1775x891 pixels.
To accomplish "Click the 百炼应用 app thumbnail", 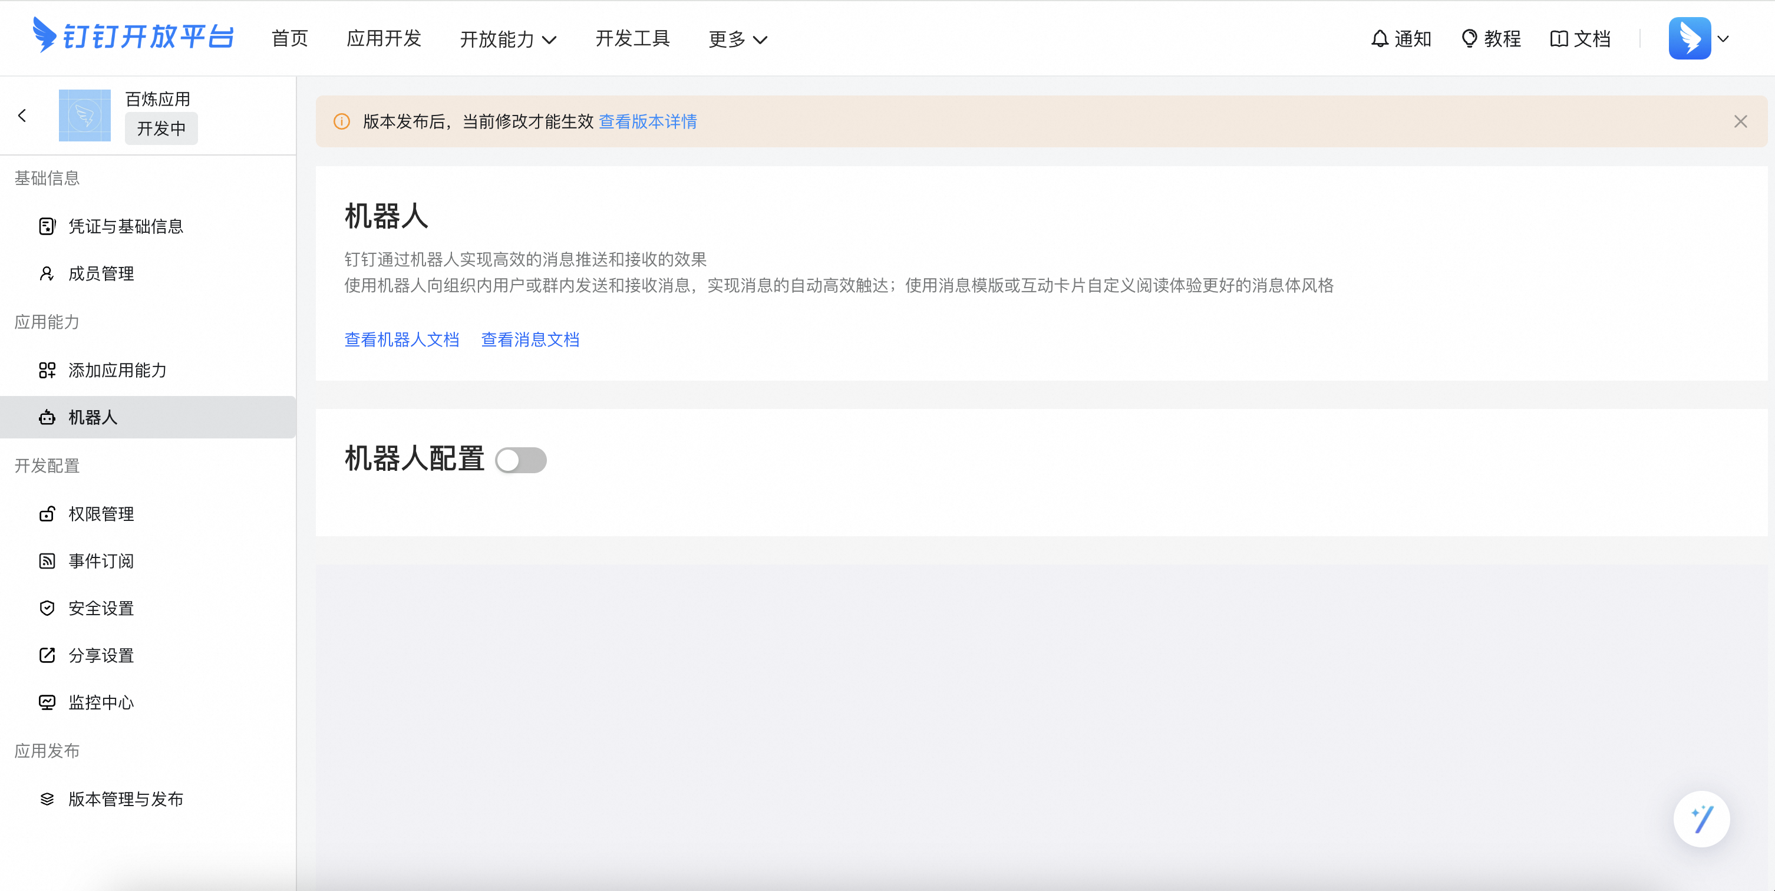I will pyautogui.click(x=84, y=115).
